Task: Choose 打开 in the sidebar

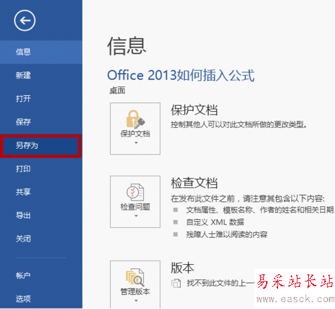Action: 41,99
